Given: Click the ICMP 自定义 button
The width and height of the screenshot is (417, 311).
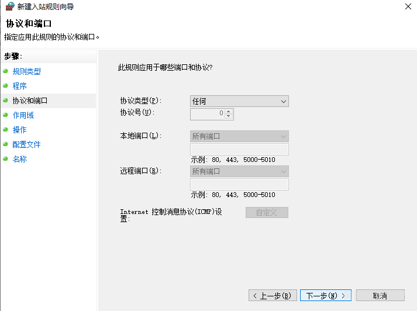Looking at the screenshot, I should 267,212.
